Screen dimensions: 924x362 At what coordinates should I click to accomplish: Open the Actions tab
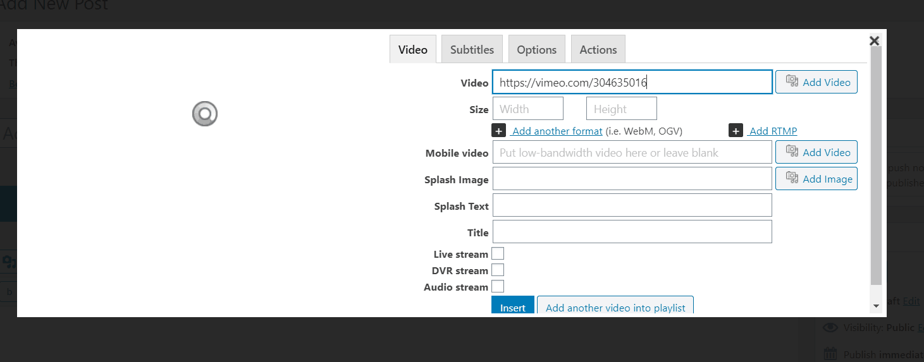[598, 49]
